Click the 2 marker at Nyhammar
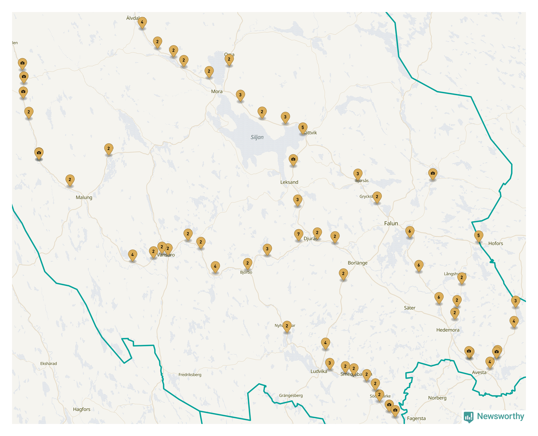This screenshot has width=538, height=436. 287,326
